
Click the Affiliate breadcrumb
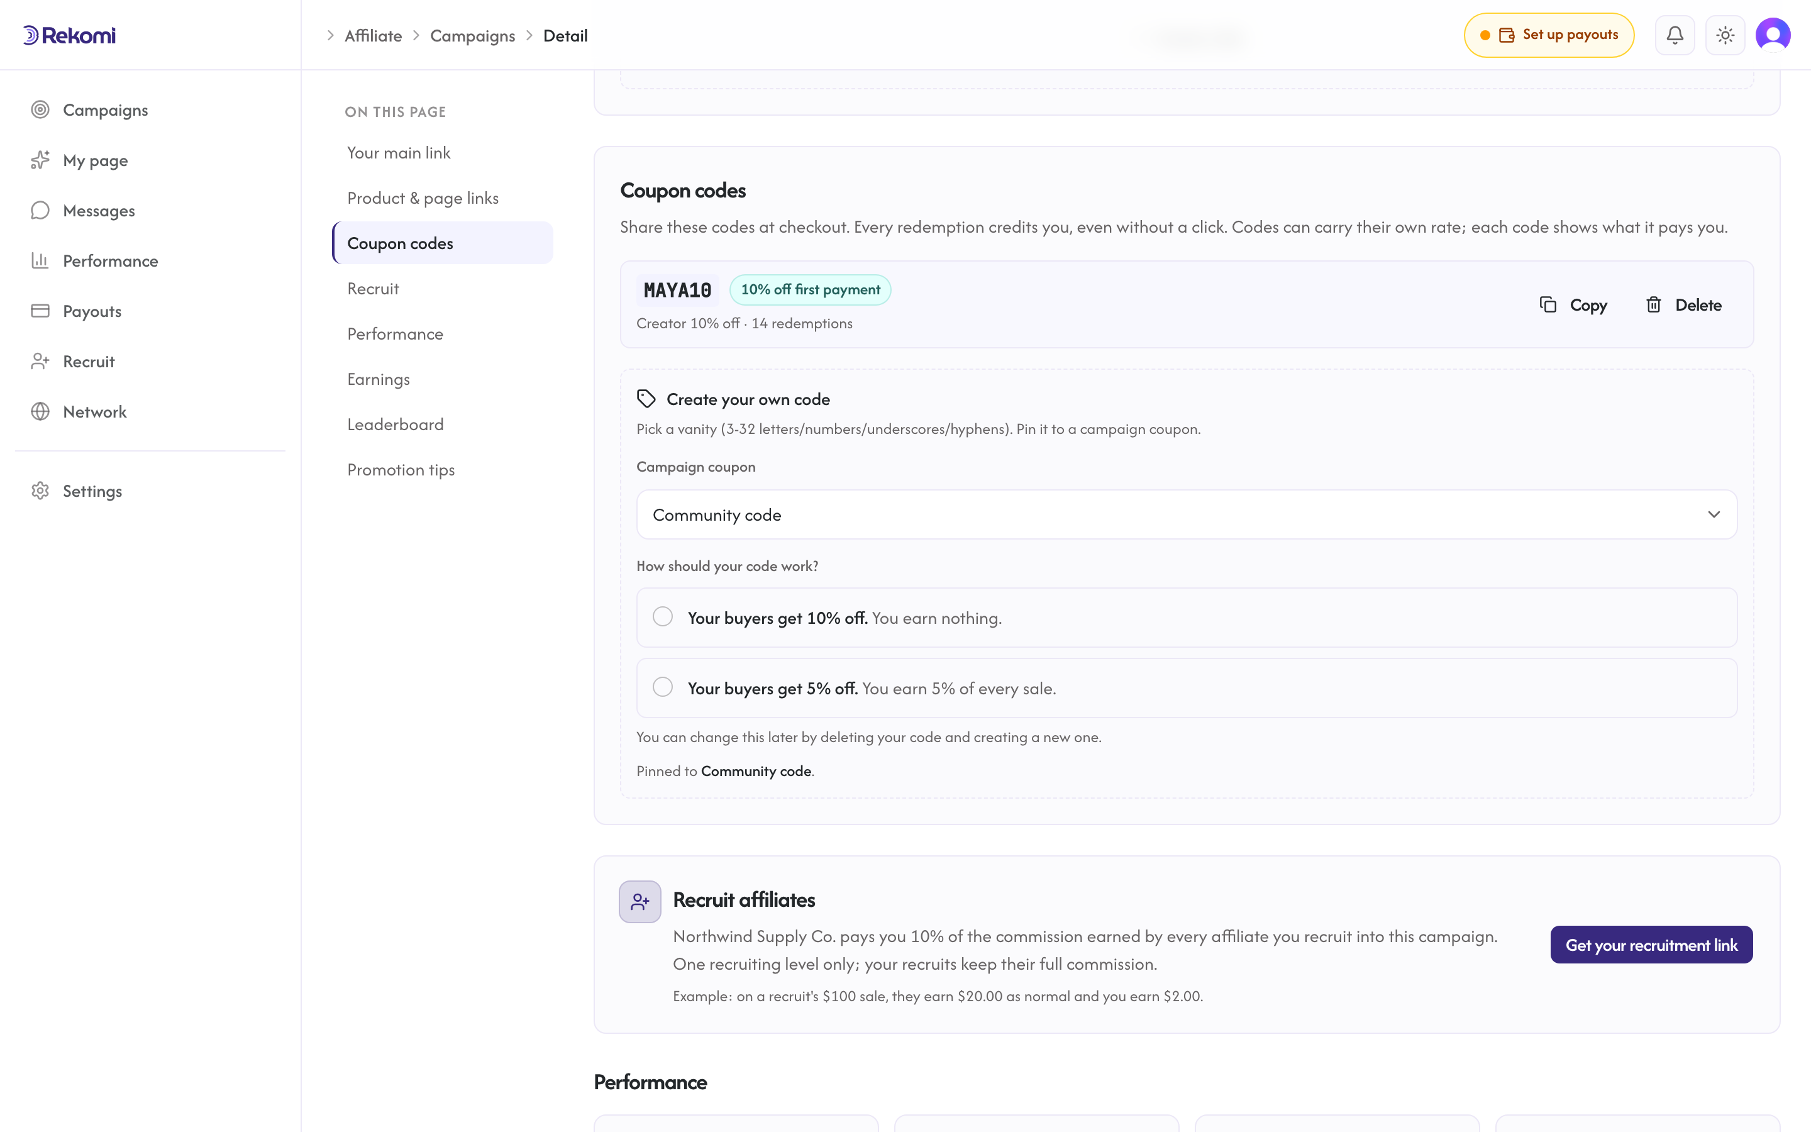(373, 36)
